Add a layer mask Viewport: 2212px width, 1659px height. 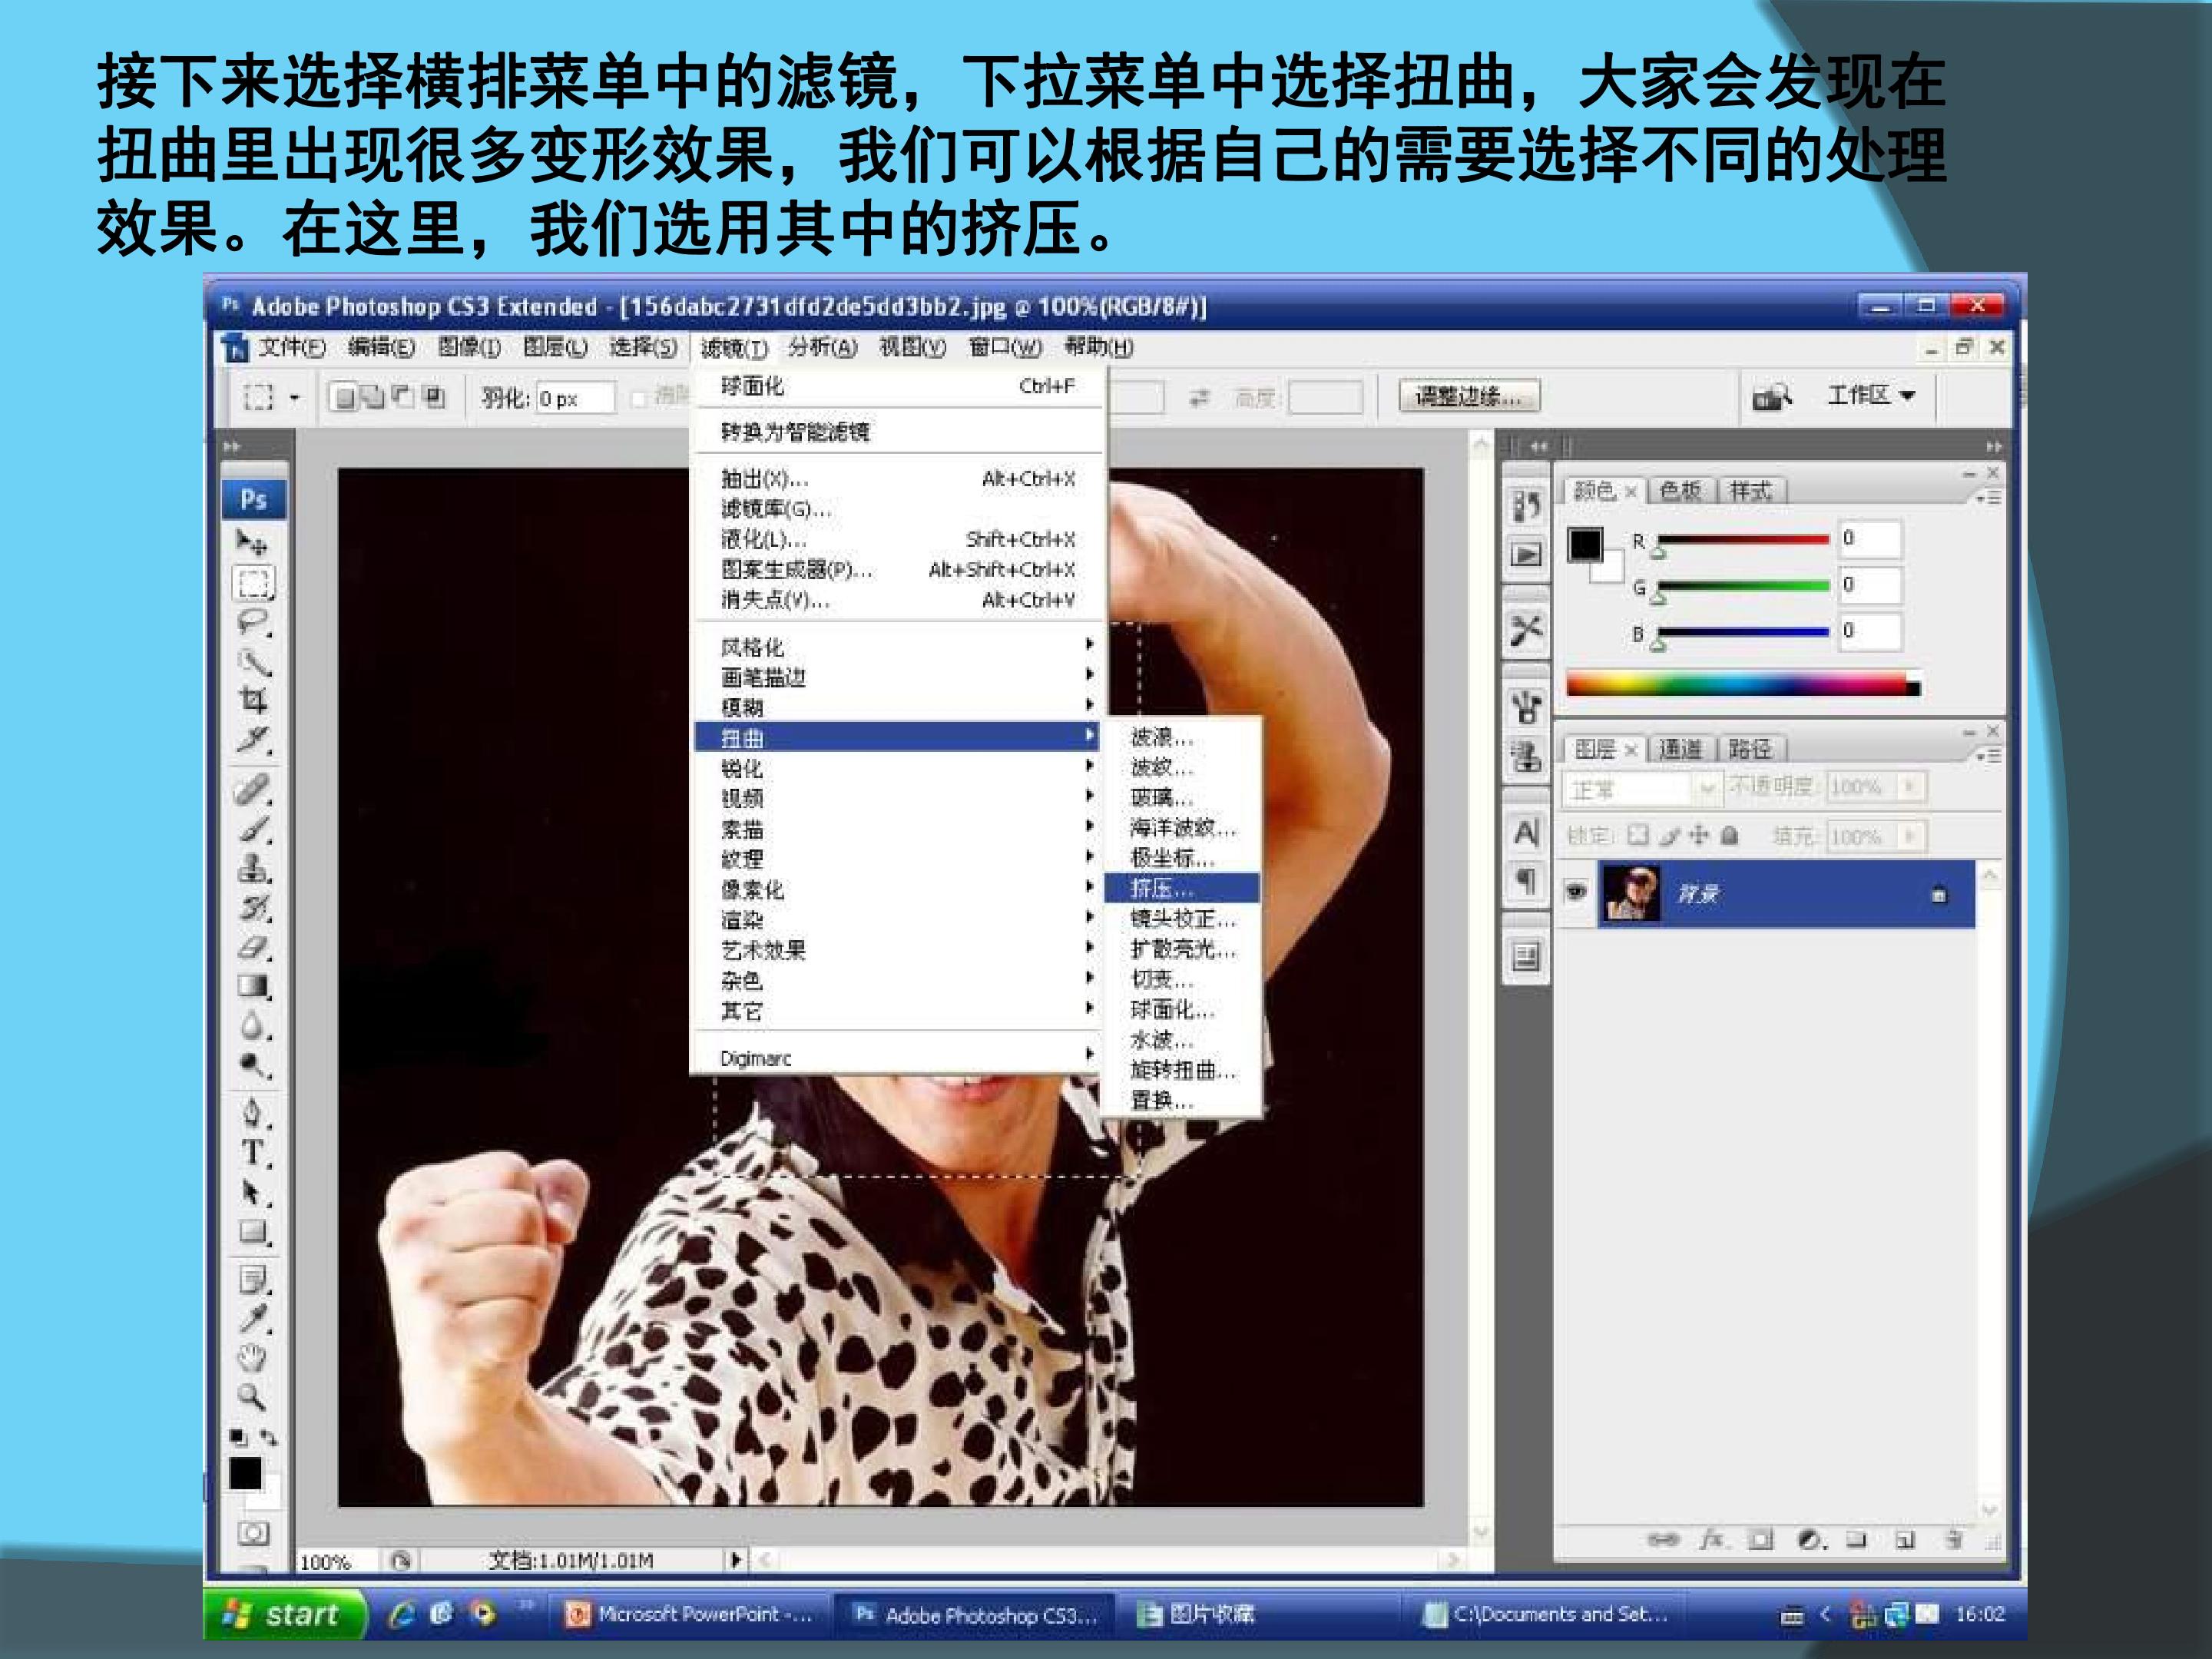[1760, 1539]
